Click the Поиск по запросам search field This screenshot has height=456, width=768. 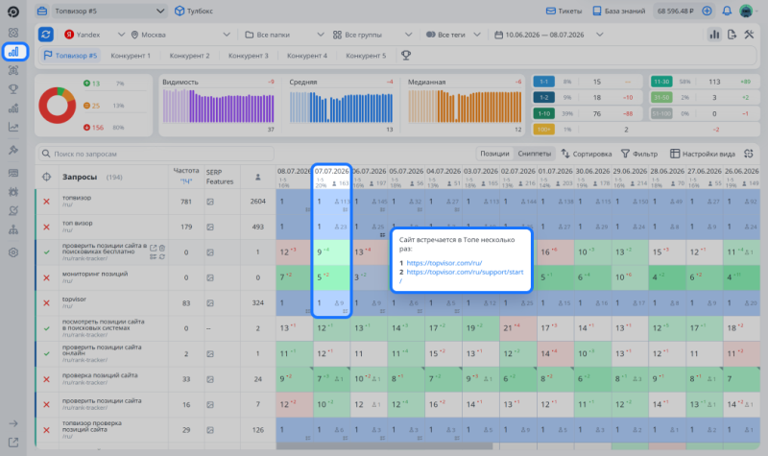tap(156, 154)
